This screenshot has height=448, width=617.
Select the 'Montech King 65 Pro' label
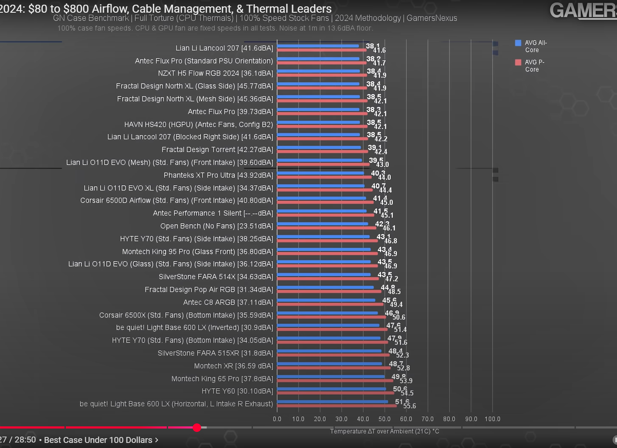222,378
